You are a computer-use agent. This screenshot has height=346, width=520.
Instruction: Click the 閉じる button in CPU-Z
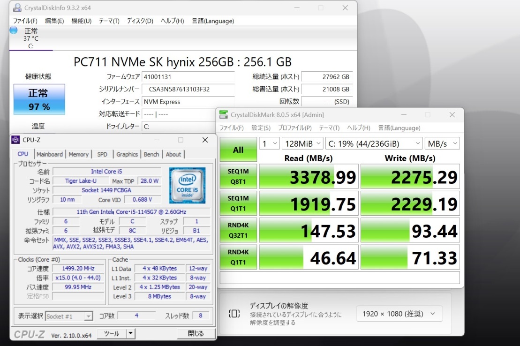[196, 333]
